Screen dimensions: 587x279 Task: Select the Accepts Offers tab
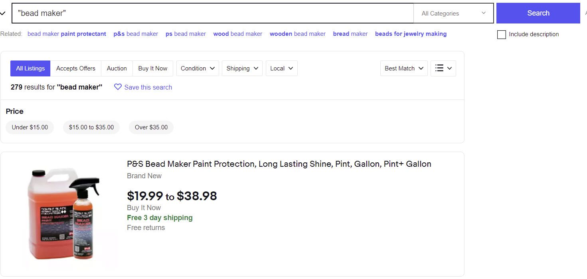(x=75, y=68)
